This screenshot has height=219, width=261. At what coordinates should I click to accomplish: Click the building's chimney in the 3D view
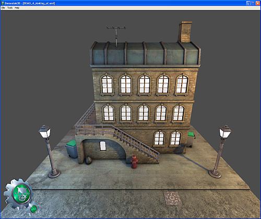(185, 32)
